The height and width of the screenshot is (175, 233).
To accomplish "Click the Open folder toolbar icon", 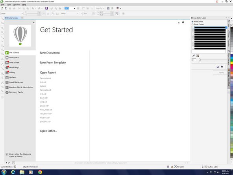I will coord(6,8).
